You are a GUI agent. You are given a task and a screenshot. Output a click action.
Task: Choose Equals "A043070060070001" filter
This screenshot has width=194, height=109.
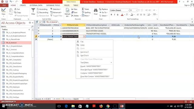pyautogui.click(x=95, y=66)
